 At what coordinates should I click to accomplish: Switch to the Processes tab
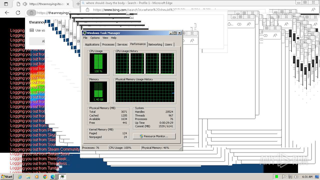pos(108,44)
